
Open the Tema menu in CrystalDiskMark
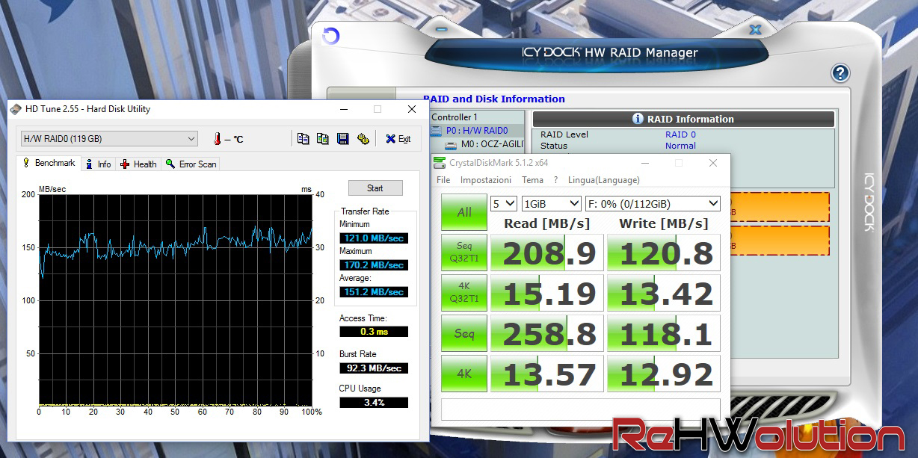click(x=532, y=180)
